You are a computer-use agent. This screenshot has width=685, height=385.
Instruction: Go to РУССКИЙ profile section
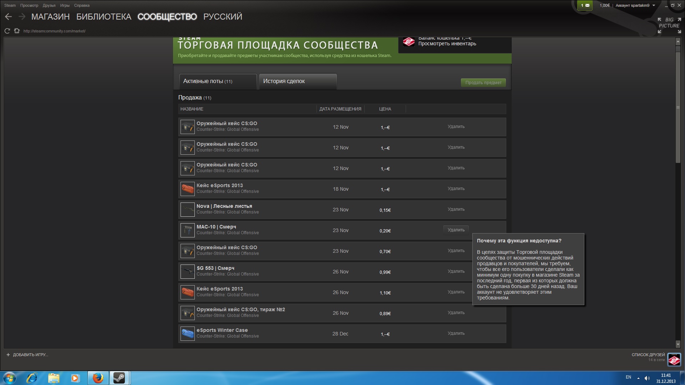223,17
